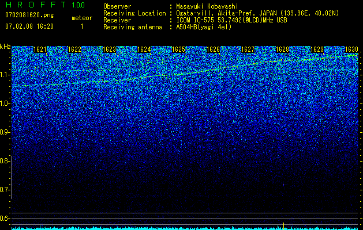The height and width of the screenshot is (230, 363).
Task: Click the 1622 time marker
Action: [x=75, y=49]
